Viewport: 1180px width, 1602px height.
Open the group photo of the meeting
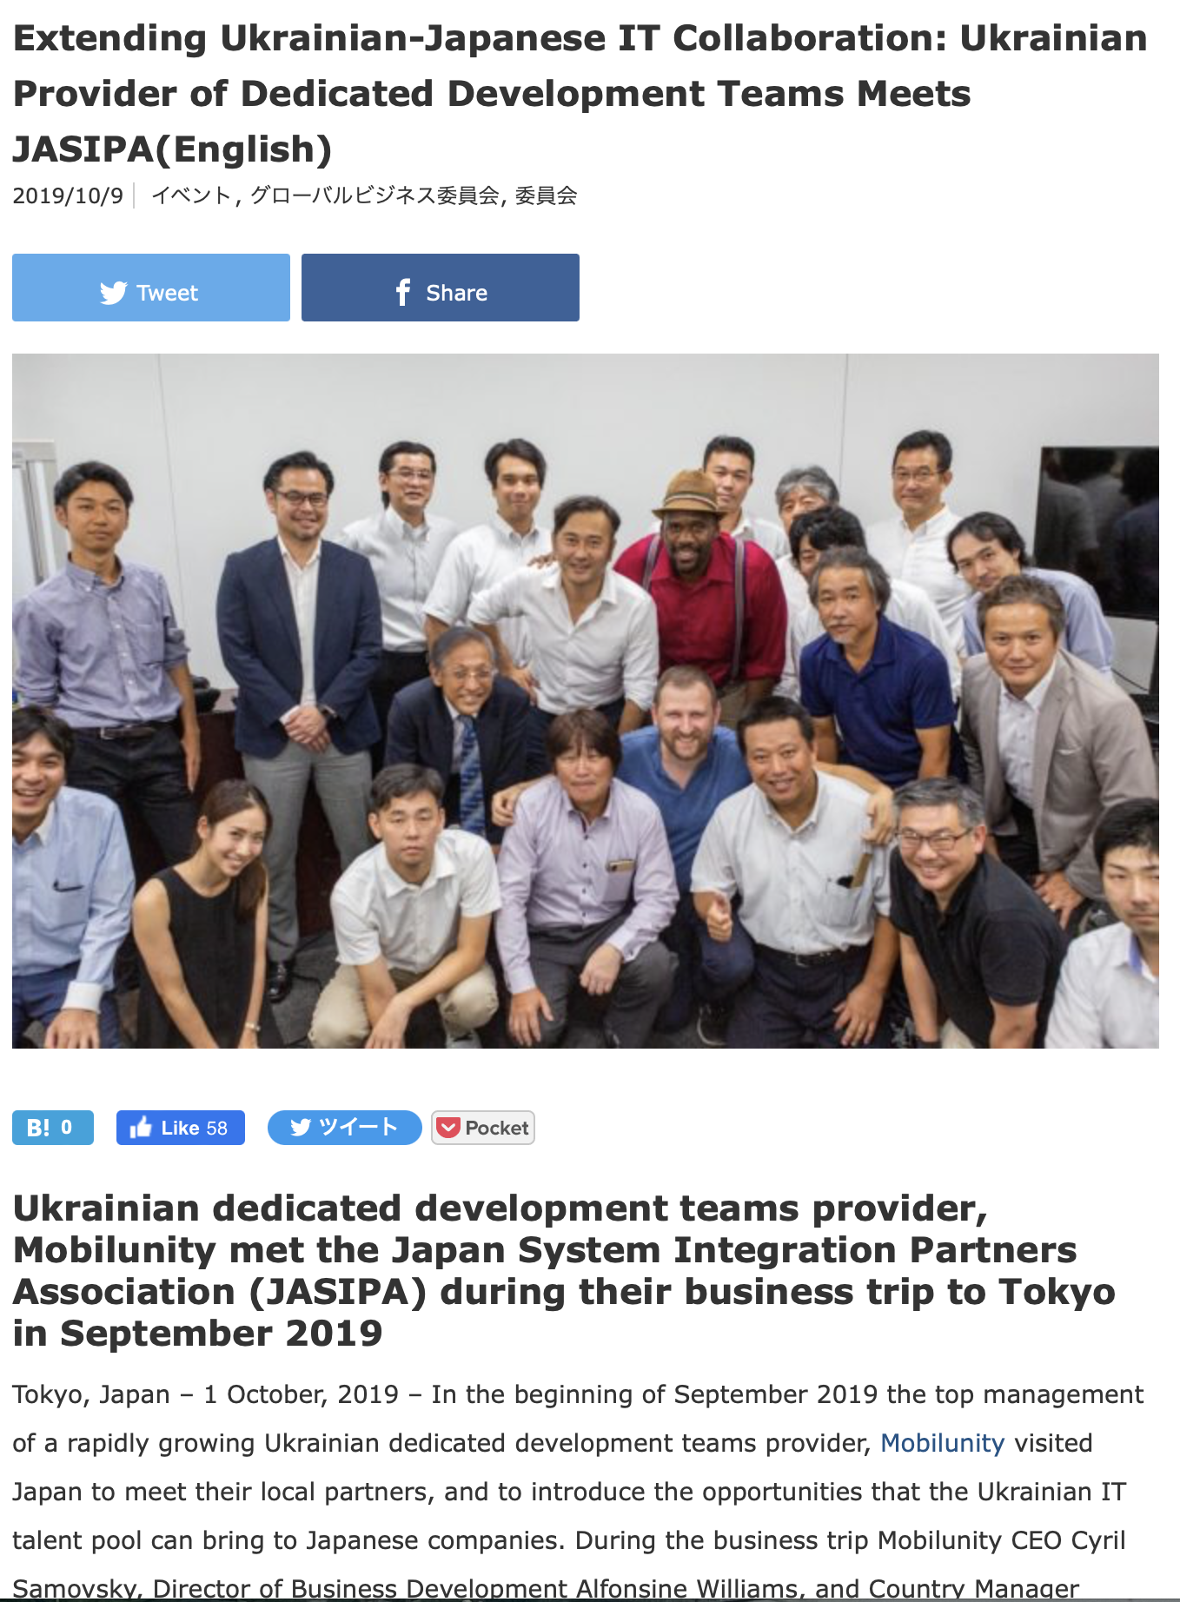[586, 700]
